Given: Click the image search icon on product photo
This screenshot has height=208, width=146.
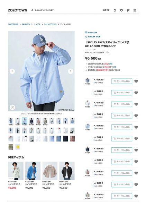Looking at the screenshot, I should coord(12,107).
